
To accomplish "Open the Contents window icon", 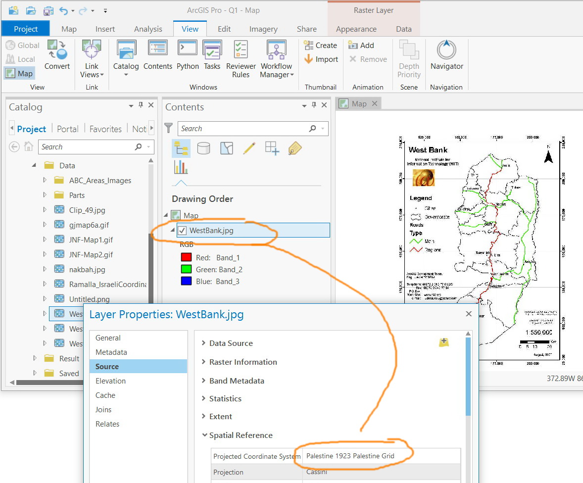I will click(x=158, y=55).
